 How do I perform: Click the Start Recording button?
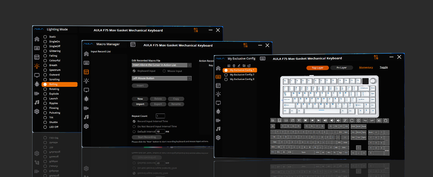click(x=146, y=137)
